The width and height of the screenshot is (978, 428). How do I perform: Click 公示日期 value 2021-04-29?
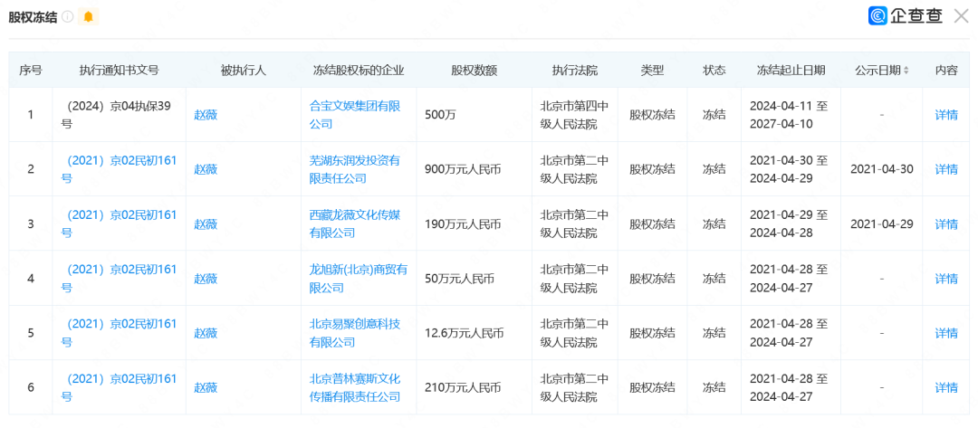[x=881, y=224]
